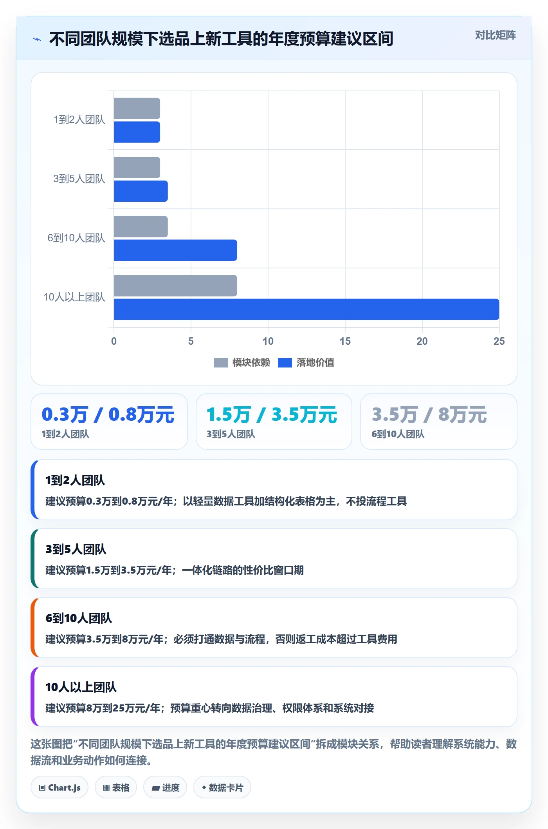Click the 3到5人团队 detail card heading
548x829 pixels.
(76, 549)
